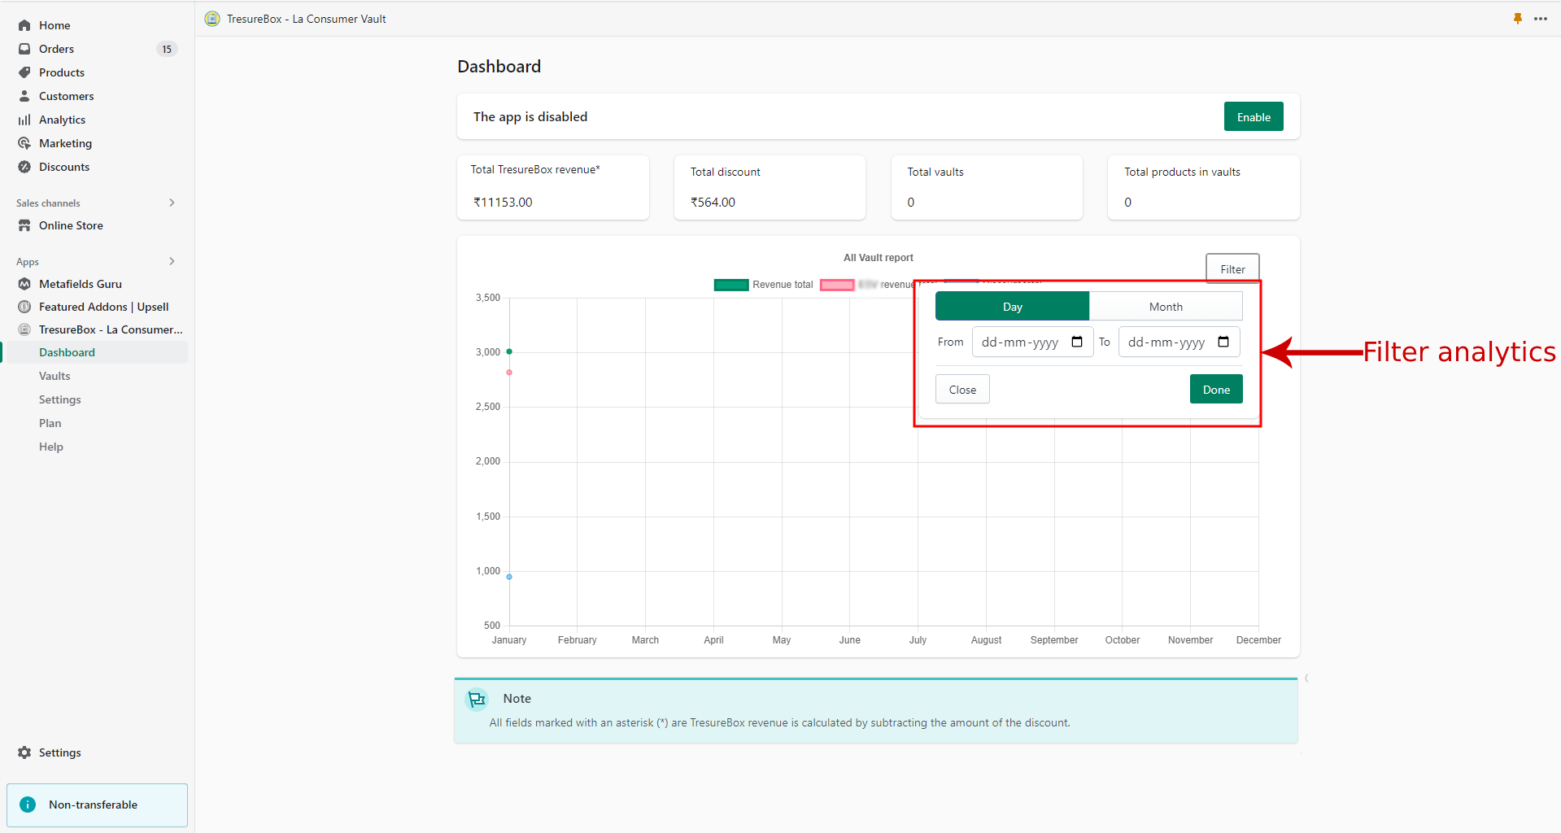
Task: Click the Done filter button
Action: coord(1216,390)
